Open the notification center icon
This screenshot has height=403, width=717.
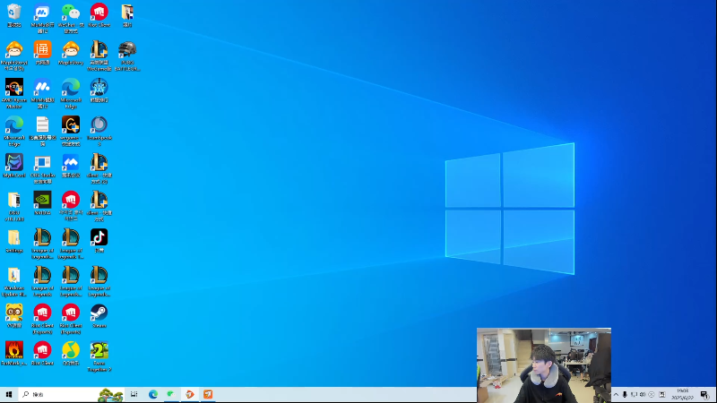click(x=704, y=395)
